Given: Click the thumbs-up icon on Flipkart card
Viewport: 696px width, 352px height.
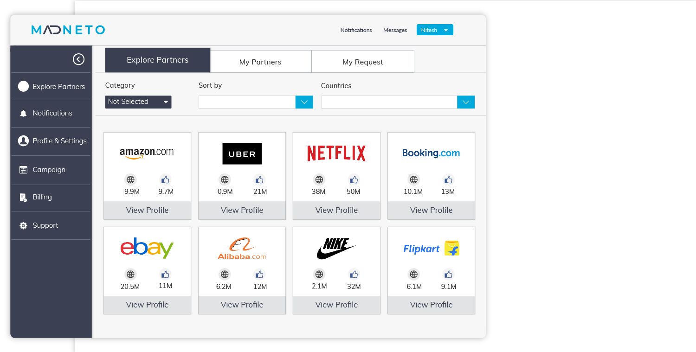Looking at the screenshot, I should (x=448, y=274).
